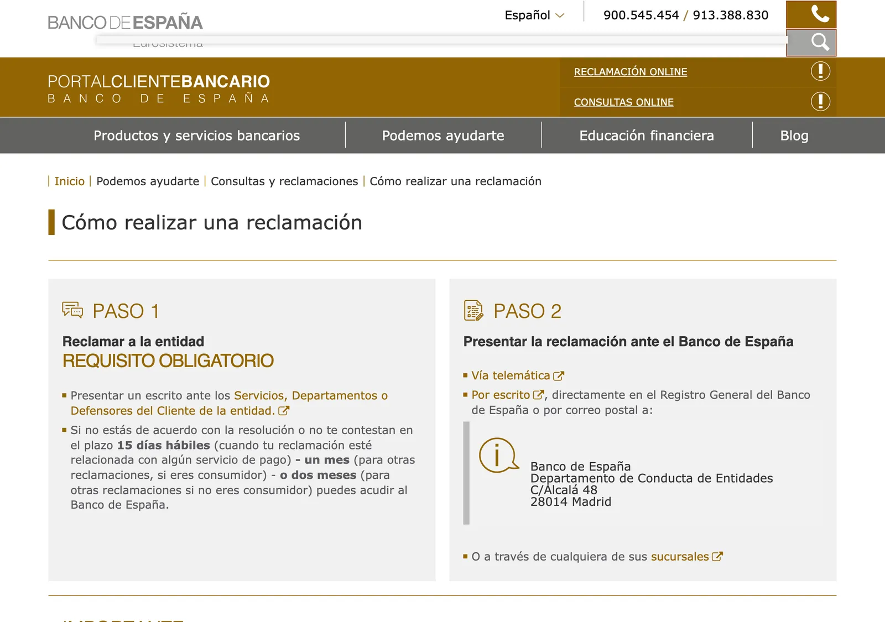Click exclamation icon beside Consultas Online

[820, 101]
